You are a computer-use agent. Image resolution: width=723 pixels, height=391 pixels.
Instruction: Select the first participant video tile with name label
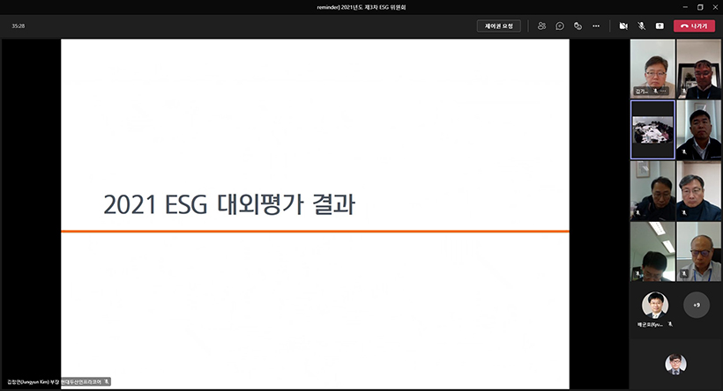[652, 69]
